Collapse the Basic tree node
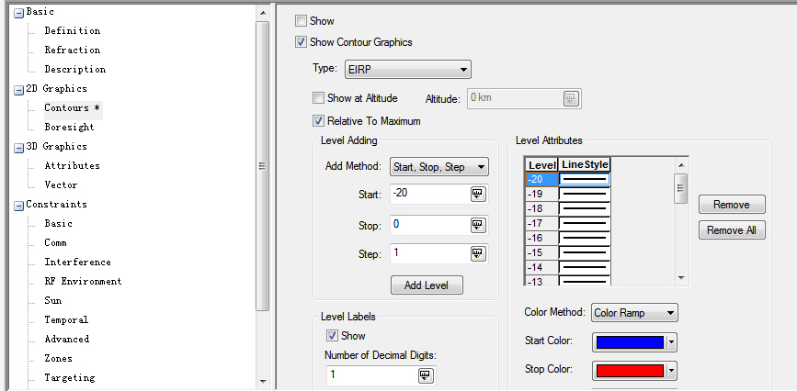The width and height of the screenshot is (797, 391). (18, 13)
